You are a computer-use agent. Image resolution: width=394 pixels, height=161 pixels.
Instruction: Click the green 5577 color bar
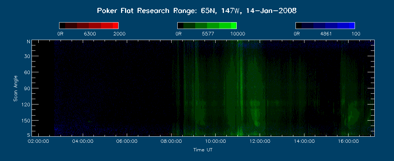[207, 26]
